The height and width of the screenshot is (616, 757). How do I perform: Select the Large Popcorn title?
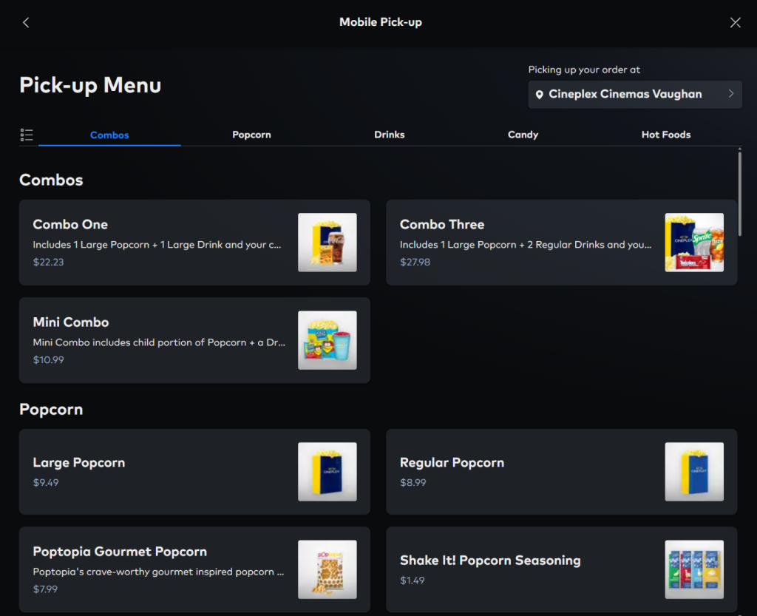[x=79, y=463]
